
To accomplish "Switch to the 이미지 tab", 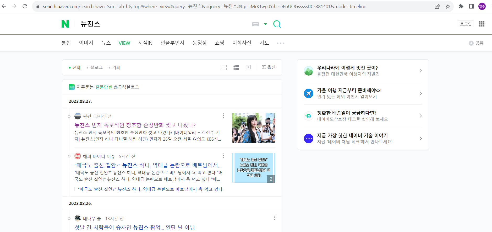I will [x=86, y=43].
